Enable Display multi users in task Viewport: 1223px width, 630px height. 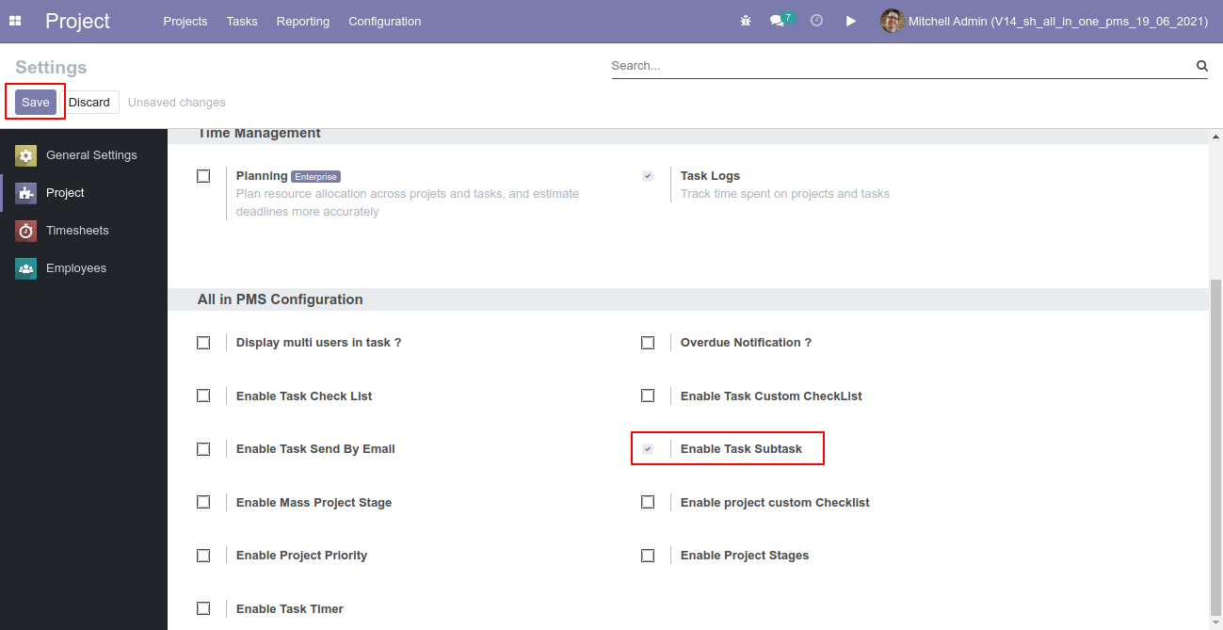(203, 343)
